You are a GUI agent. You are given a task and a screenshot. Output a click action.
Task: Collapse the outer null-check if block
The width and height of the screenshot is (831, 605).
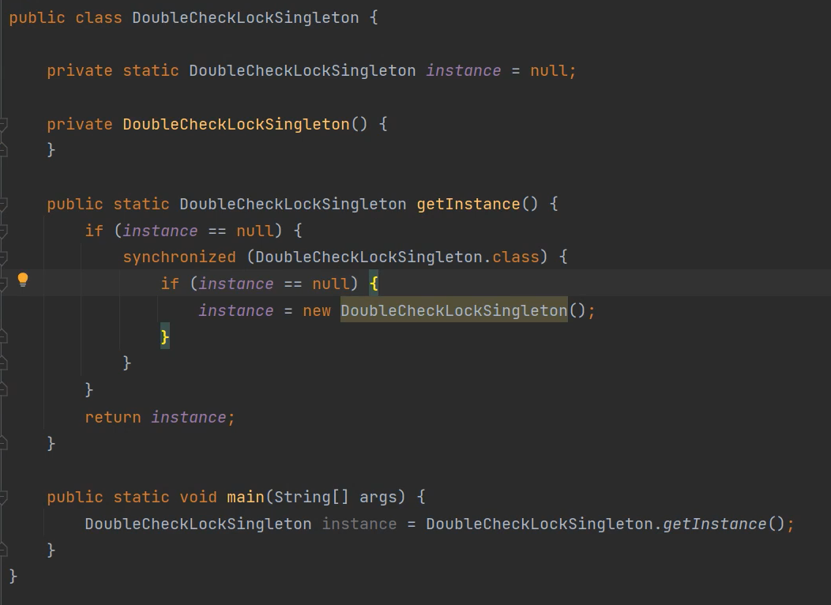[x=5, y=231]
